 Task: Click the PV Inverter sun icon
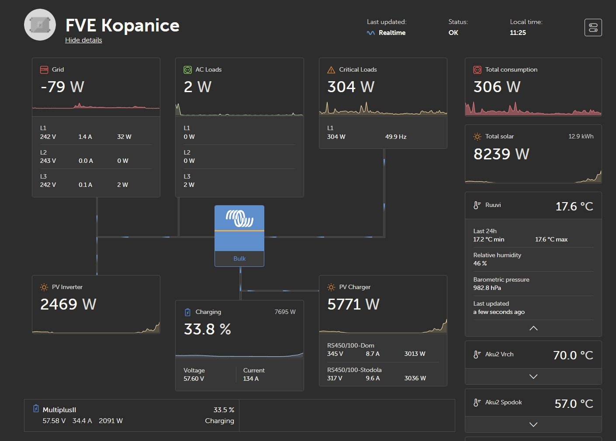click(44, 287)
